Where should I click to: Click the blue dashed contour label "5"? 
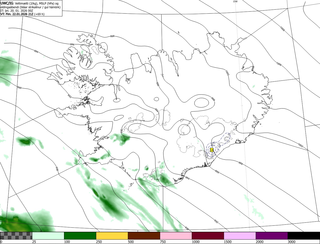pos(218,150)
